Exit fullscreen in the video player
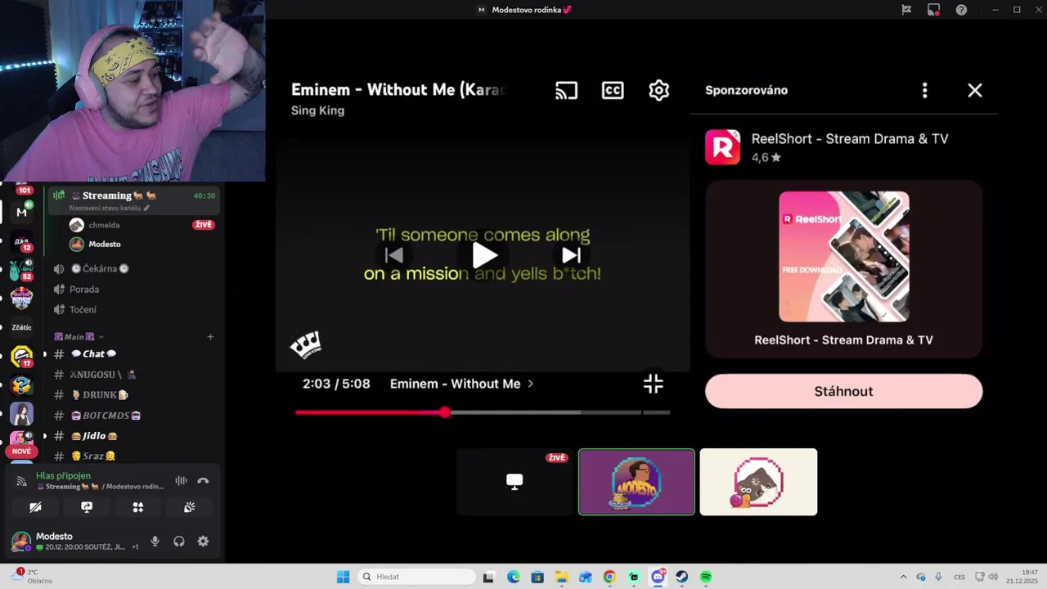The height and width of the screenshot is (589, 1047). (653, 384)
